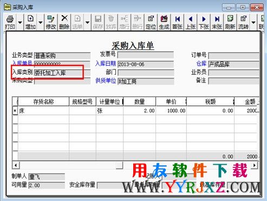The height and width of the screenshot is (201, 267).
Task: Click the 制单人 field showing 童飞
Action: [47, 177]
